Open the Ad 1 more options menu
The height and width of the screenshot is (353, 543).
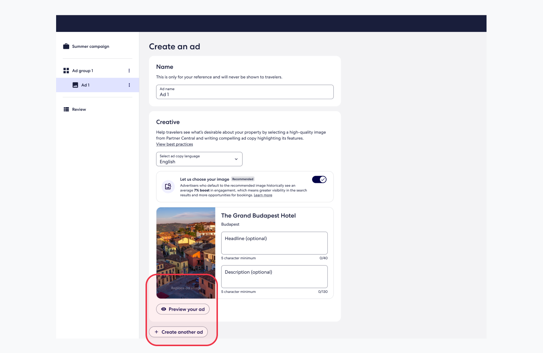[129, 85]
